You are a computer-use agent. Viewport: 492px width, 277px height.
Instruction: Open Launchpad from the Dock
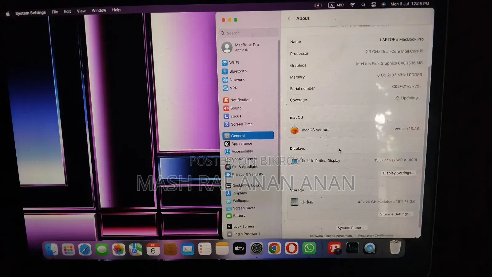click(x=68, y=249)
